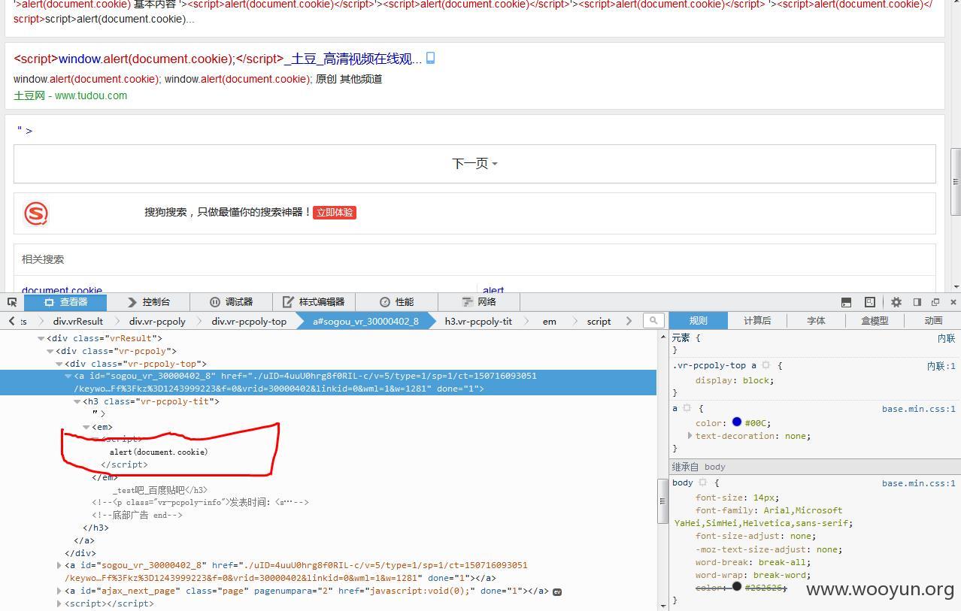Open the 样式编辑器 style editor tab
This screenshot has width=961, height=611.
coord(314,302)
